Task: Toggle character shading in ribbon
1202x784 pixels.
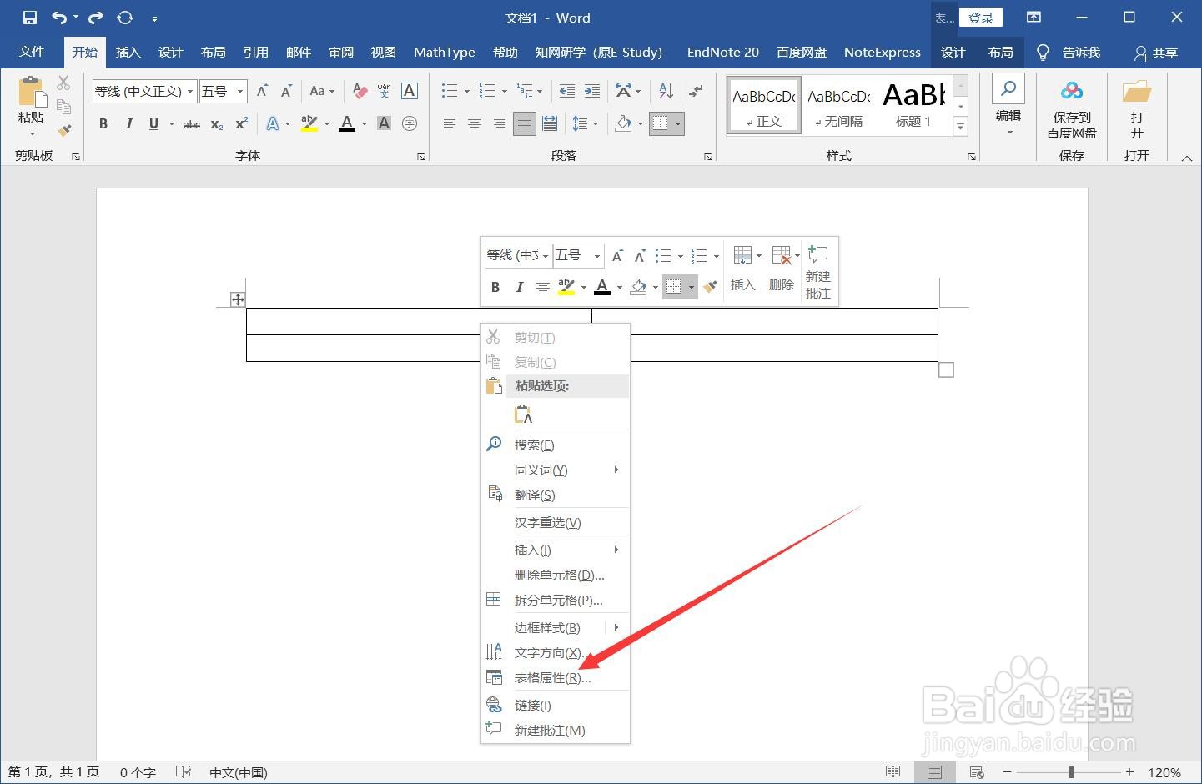Action: coord(384,124)
